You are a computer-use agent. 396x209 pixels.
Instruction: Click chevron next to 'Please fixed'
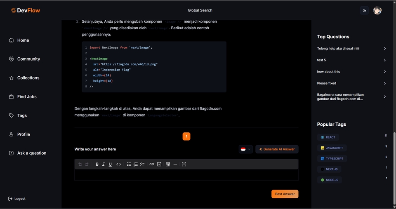pos(384,83)
